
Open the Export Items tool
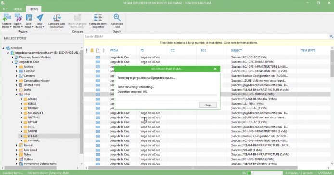(x=18, y=21)
